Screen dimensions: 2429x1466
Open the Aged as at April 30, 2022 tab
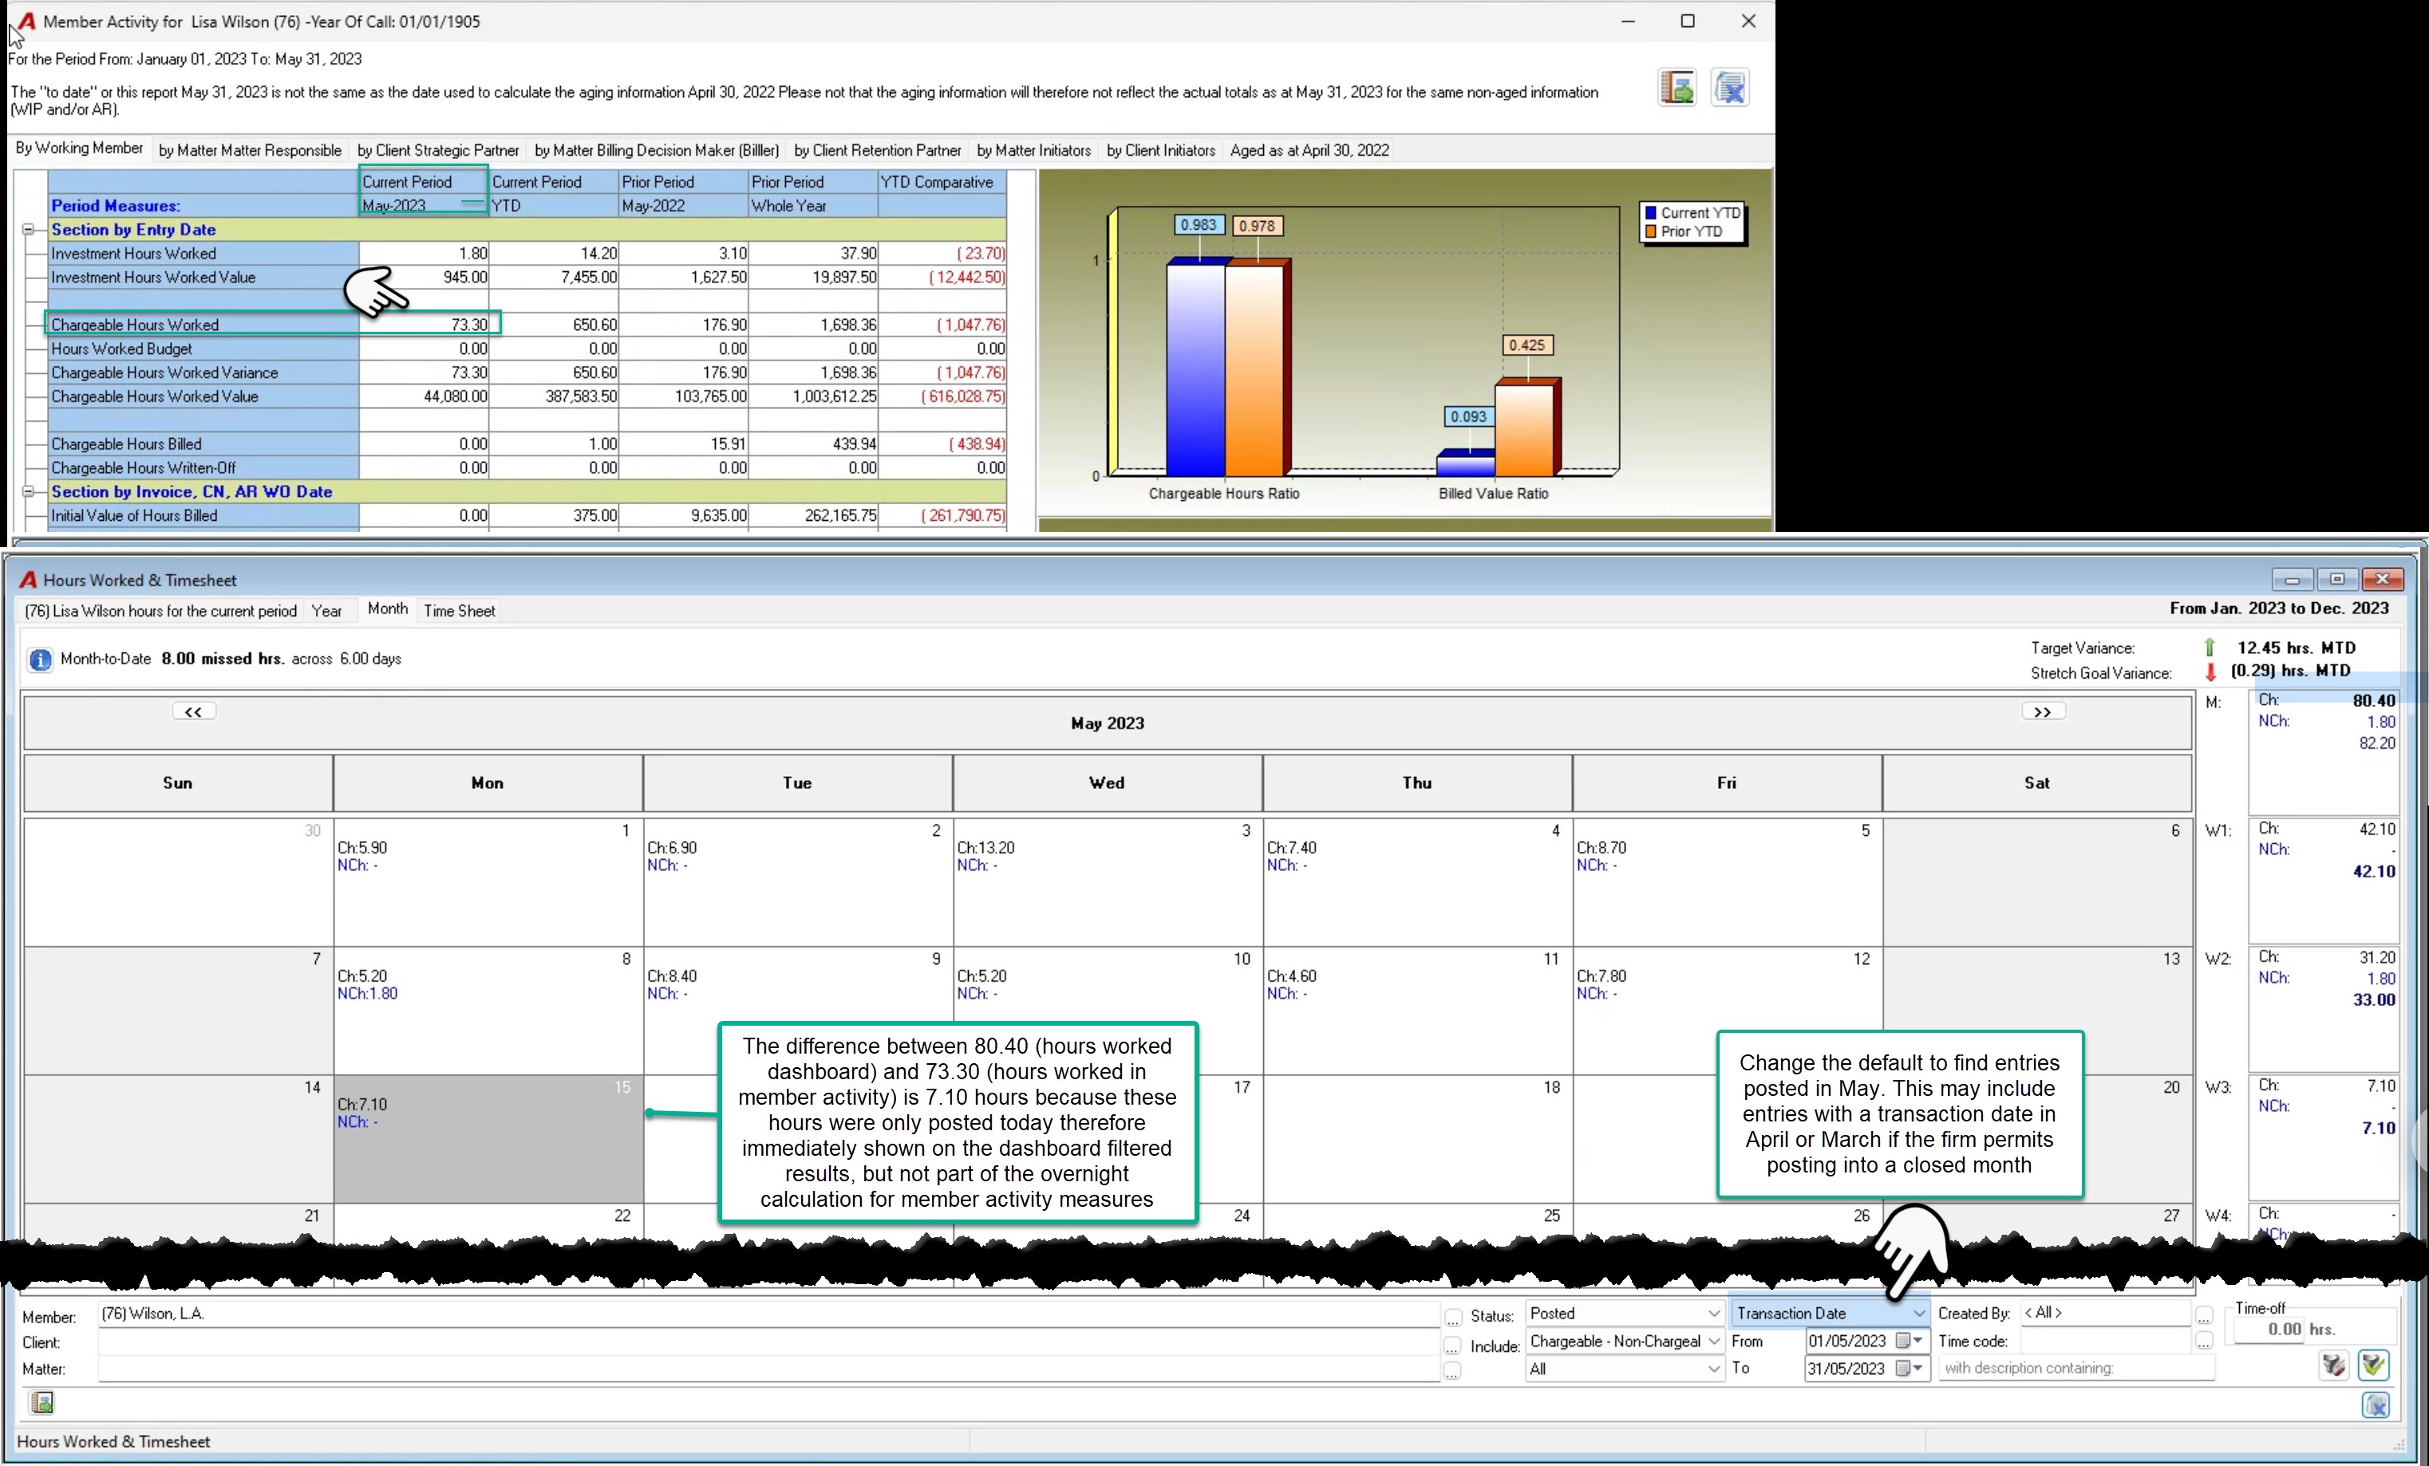1309,151
